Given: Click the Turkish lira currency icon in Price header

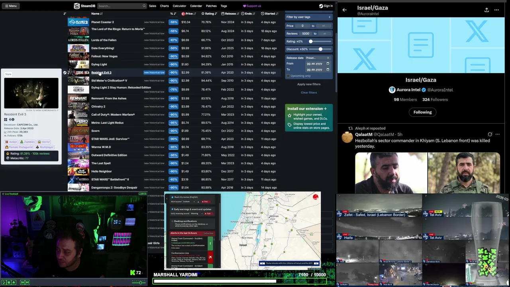Looking at the screenshot, I should point(183,14).
